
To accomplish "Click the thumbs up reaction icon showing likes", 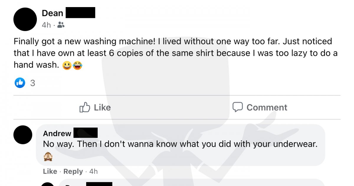I will pyautogui.click(x=19, y=83).
